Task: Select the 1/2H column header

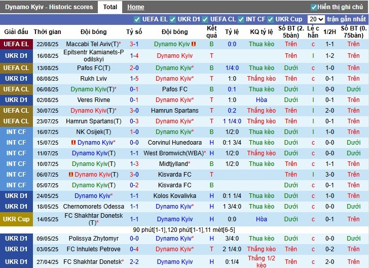Action: pos(329,32)
